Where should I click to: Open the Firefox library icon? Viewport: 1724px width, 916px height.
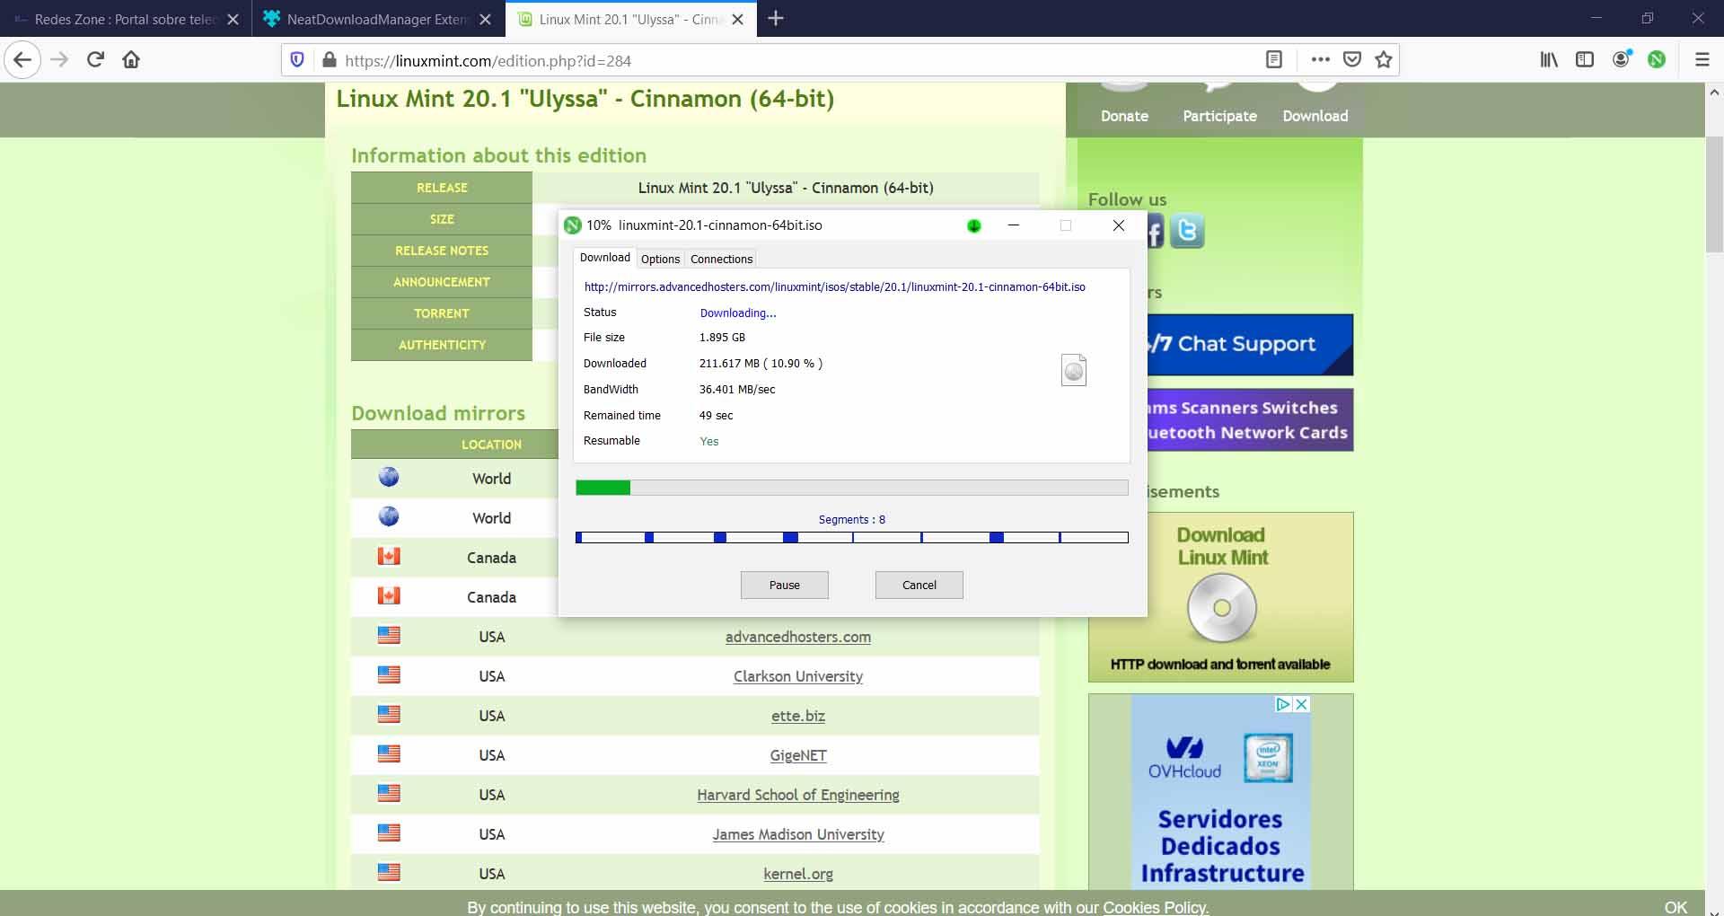[1549, 59]
